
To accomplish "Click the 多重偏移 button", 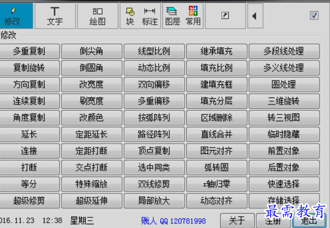I will 154,101.
